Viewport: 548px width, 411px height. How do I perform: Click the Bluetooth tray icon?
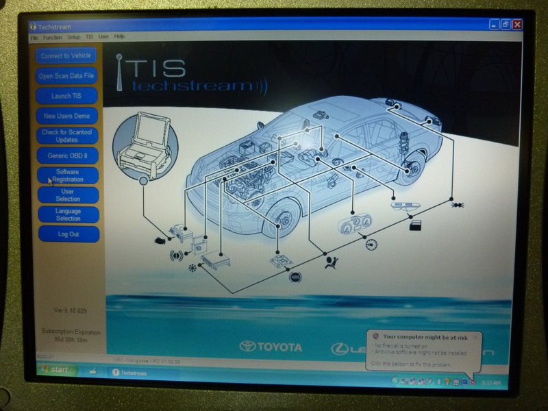coord(439,382)
